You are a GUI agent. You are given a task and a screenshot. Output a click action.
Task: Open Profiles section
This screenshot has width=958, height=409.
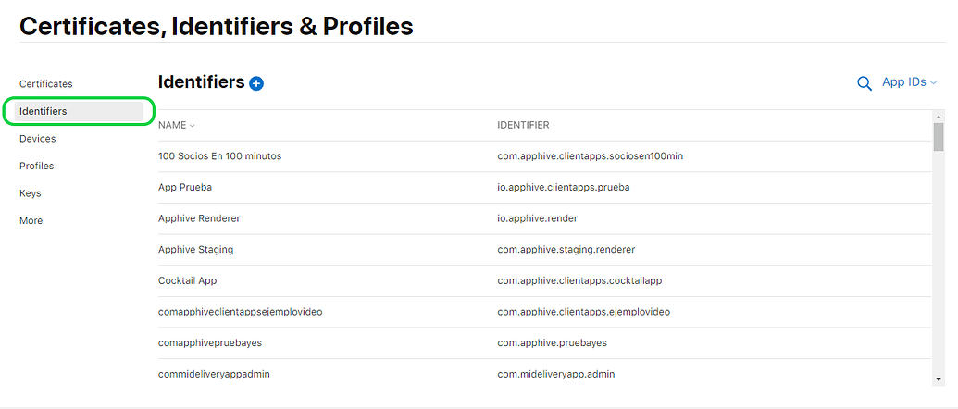pyautogui.click(x=37, y=166)
